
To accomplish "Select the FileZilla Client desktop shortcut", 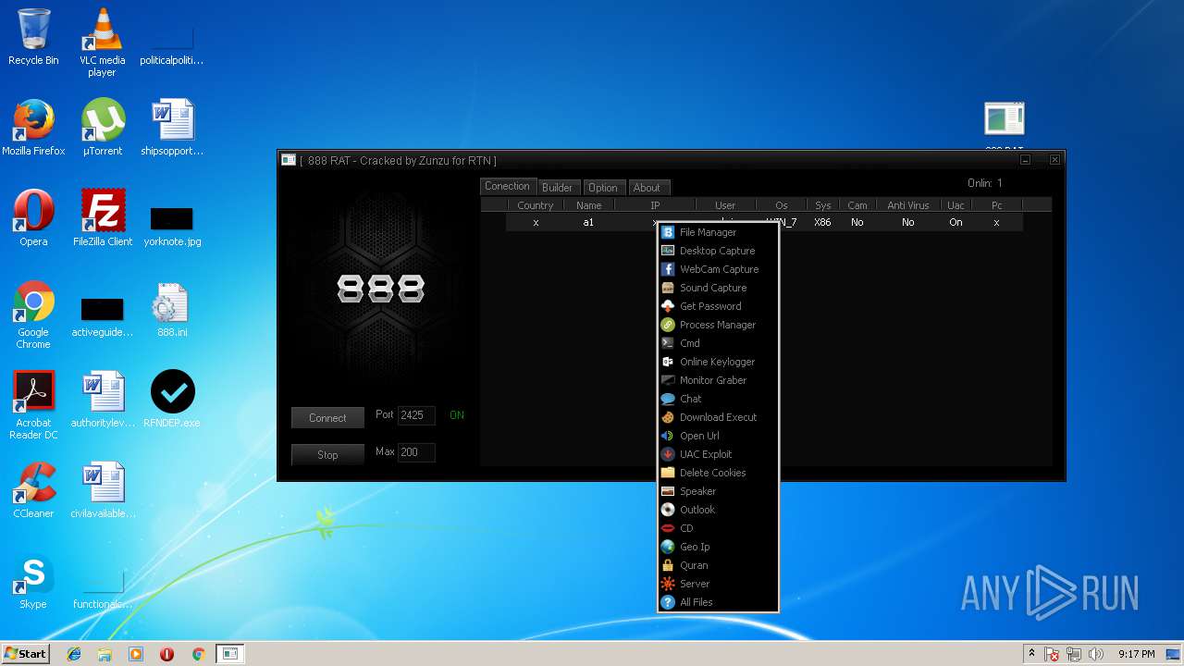I will pos(103,218).
